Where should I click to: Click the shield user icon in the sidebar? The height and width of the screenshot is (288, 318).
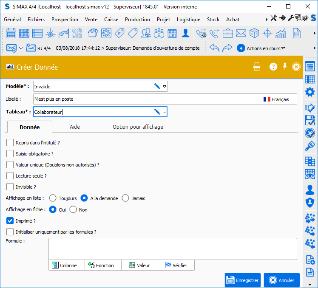(x=310, y=202)
